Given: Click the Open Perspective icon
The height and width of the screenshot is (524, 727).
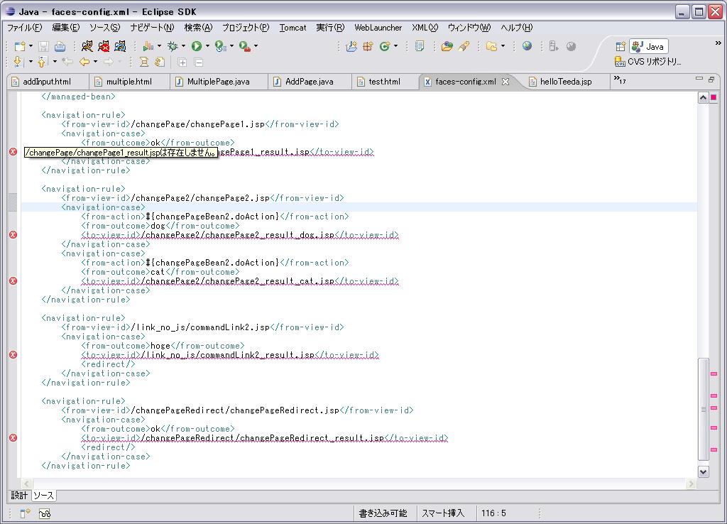Looking at the screenshot, I should [x=621, y=46].
